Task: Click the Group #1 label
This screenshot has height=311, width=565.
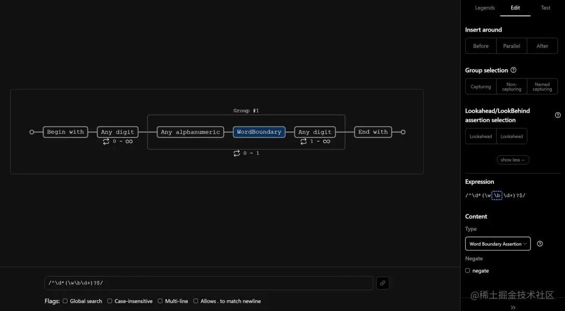Action: (x=246, y=111)
